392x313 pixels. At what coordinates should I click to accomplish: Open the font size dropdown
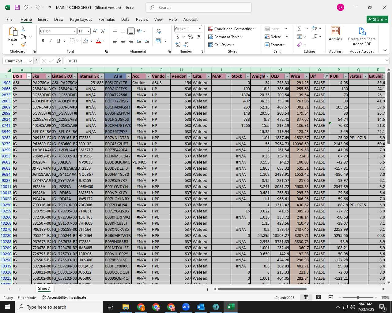[x=89, y=31]
